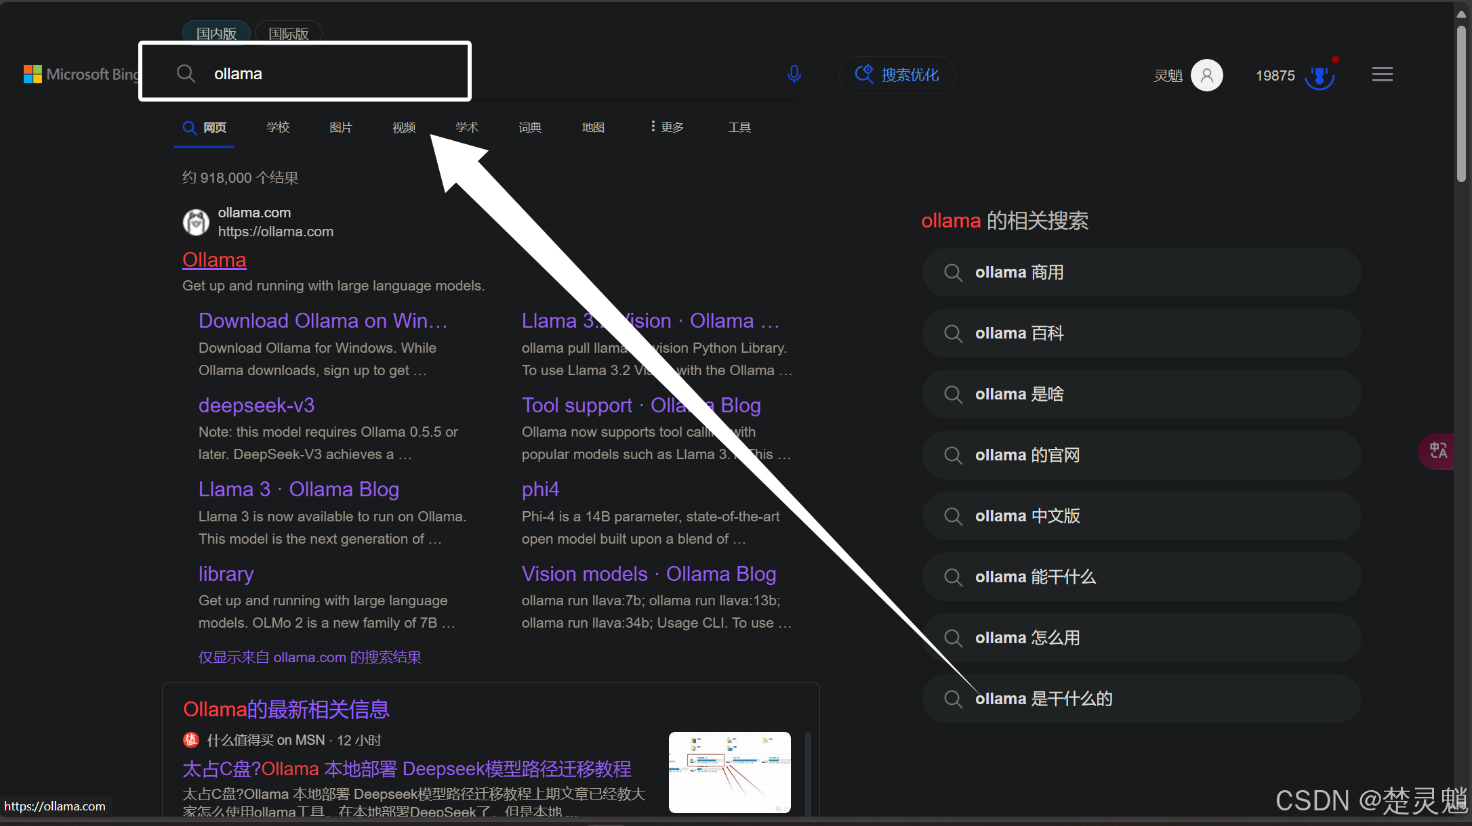The image size is (1472, 826).
Task: Expand the 更多 search categories menu
Action: [667, 127]
